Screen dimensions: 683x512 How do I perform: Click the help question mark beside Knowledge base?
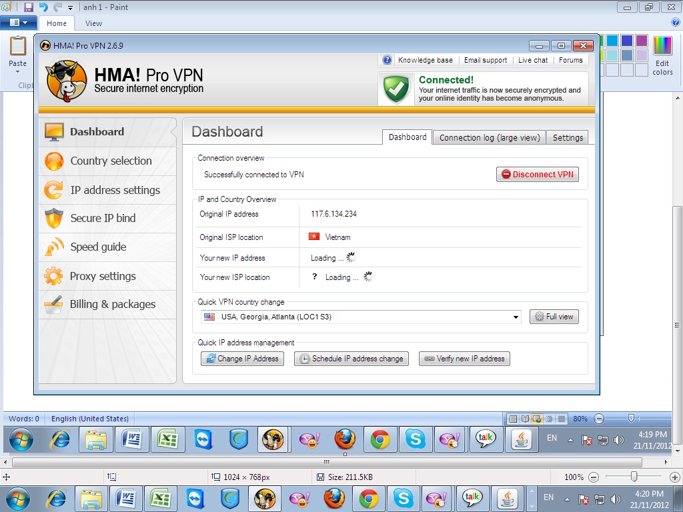[387, 60]
